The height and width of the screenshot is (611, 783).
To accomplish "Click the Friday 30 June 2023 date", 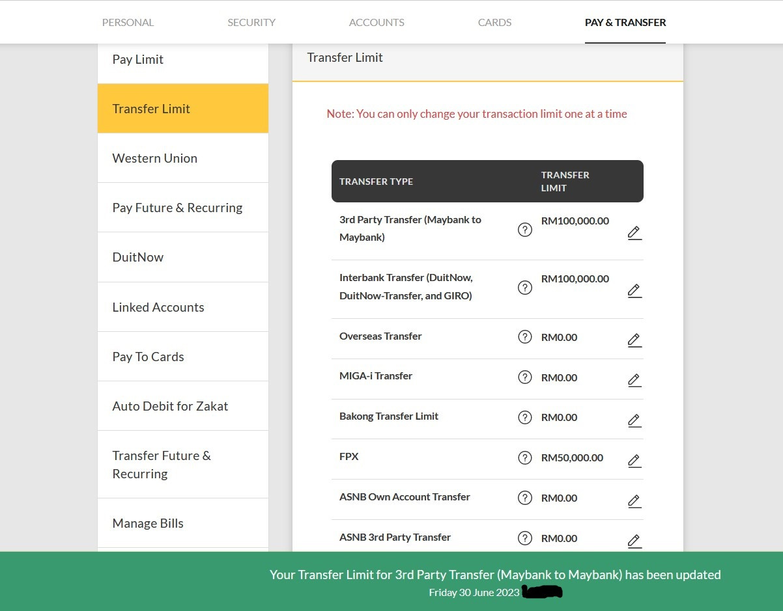I will (474, 592).
